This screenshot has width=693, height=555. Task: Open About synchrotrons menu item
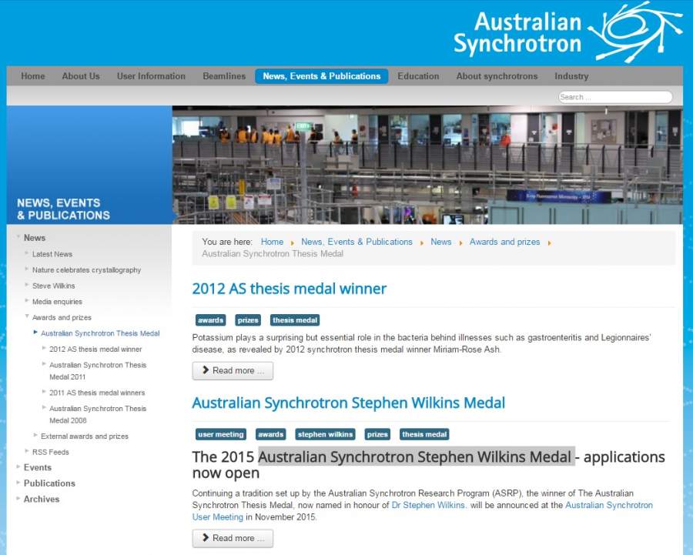pyautogui.click(x=497, y=76)
